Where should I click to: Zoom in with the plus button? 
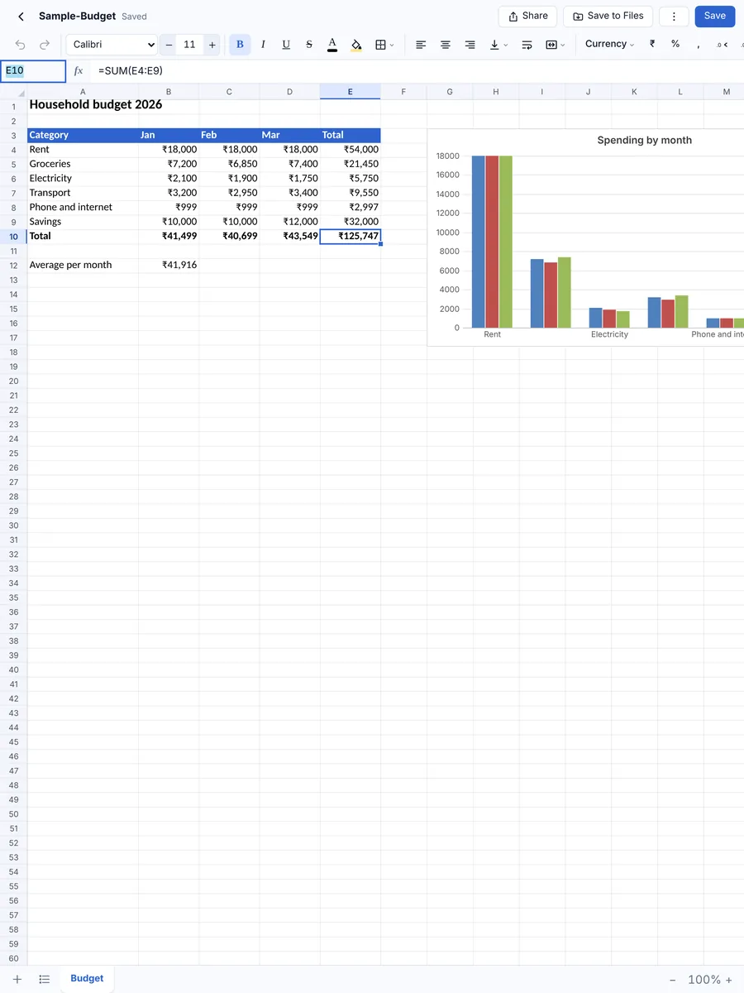pos(729,980)
